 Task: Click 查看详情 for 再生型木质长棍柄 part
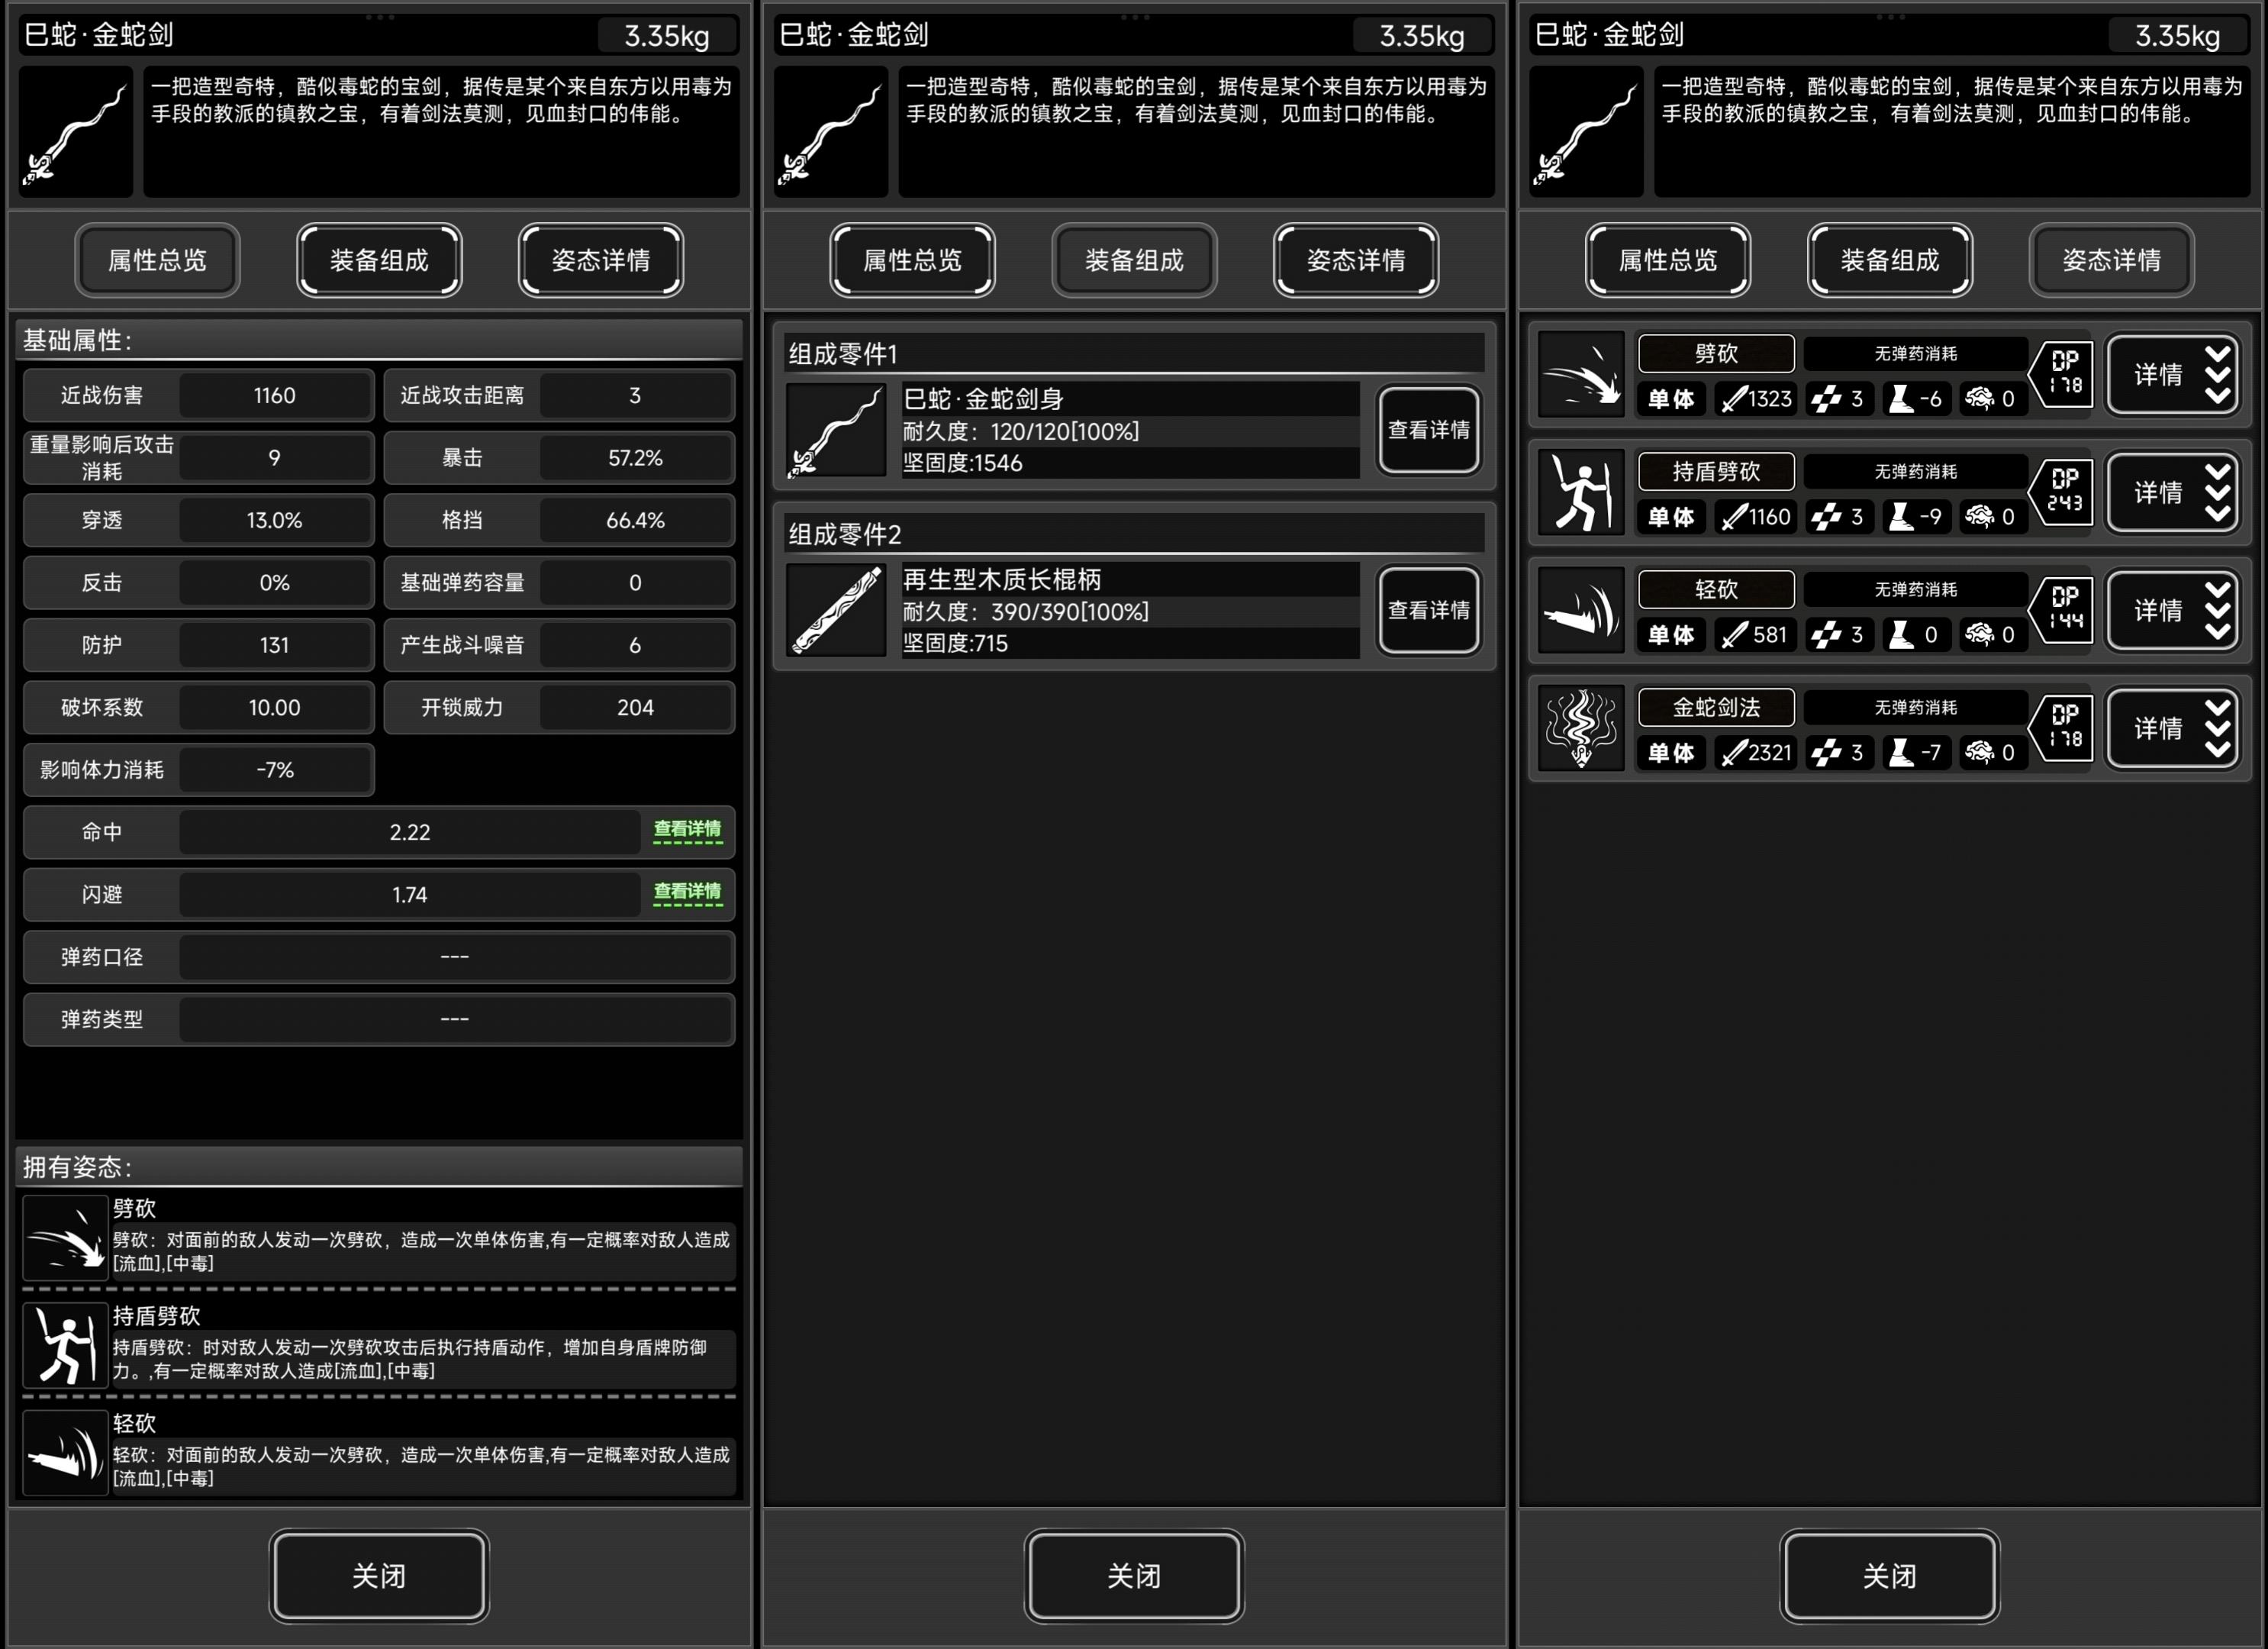pyautogui.click(x=1429, y=611)
